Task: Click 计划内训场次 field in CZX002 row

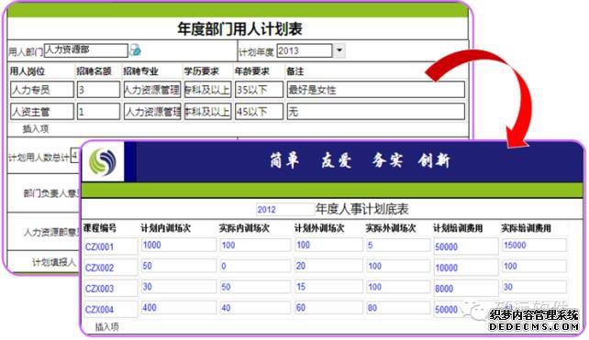Action: coord(178,266)
